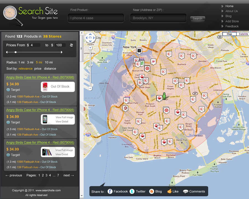Click the black store marker below New York
This screenshot has width=249, height=199.
139,51
